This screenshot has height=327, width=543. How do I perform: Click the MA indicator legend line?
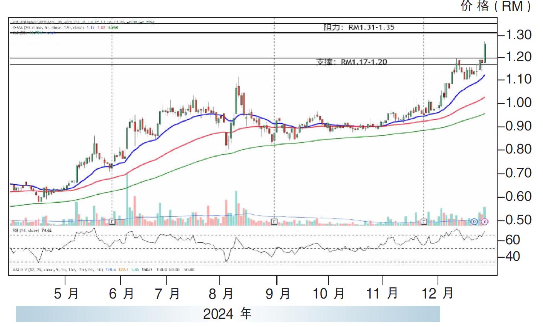(x=65, y=28)
